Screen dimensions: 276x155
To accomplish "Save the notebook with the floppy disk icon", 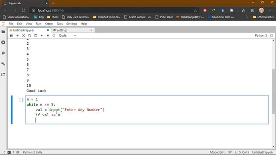I will point(11,35).
